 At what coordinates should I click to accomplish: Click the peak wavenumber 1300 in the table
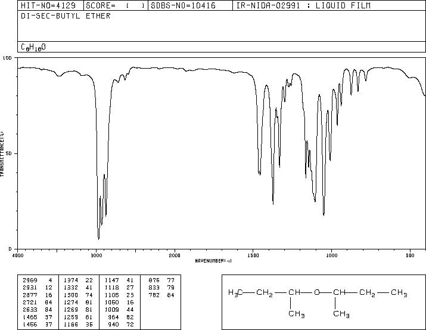(71, 295)
